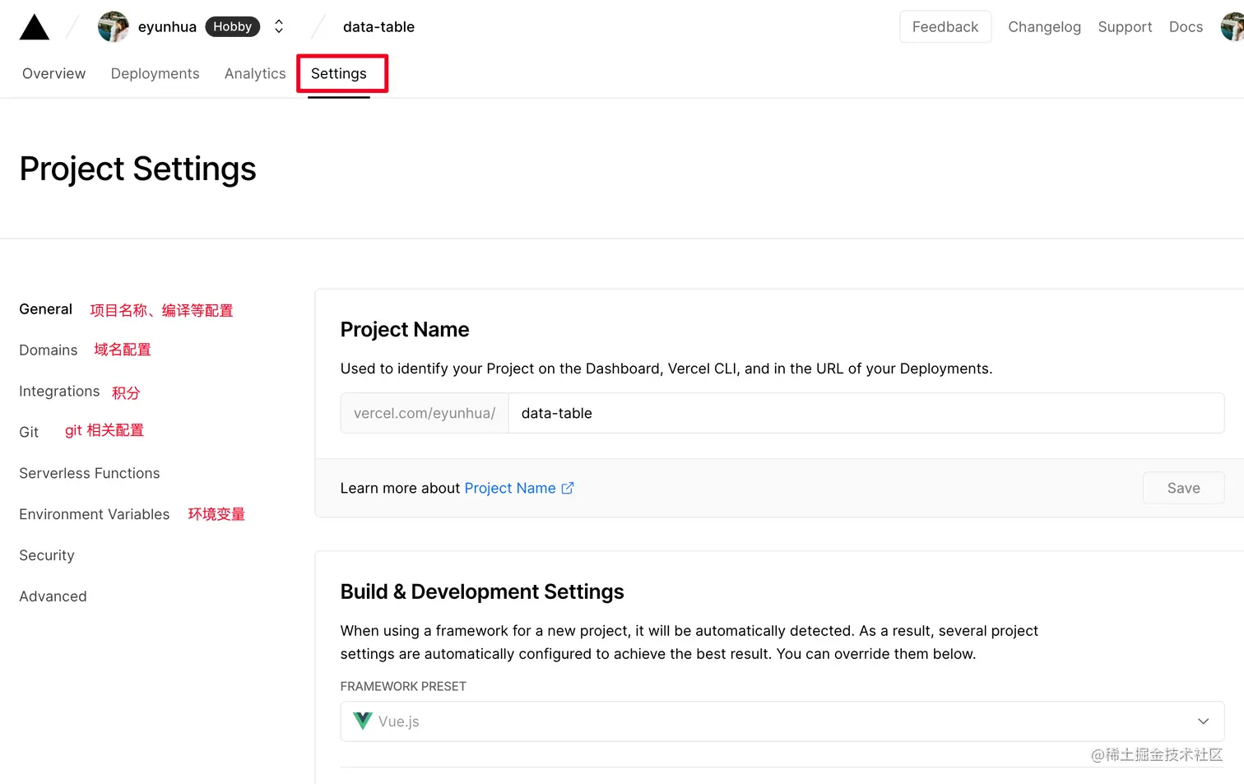1244x784 pixels.
Task: Click into the project name input field
Action: click(x=866, y=413)
